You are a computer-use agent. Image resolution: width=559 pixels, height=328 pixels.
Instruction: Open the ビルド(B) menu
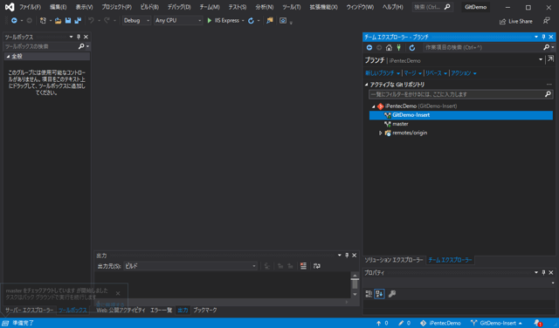coord(149,7)
